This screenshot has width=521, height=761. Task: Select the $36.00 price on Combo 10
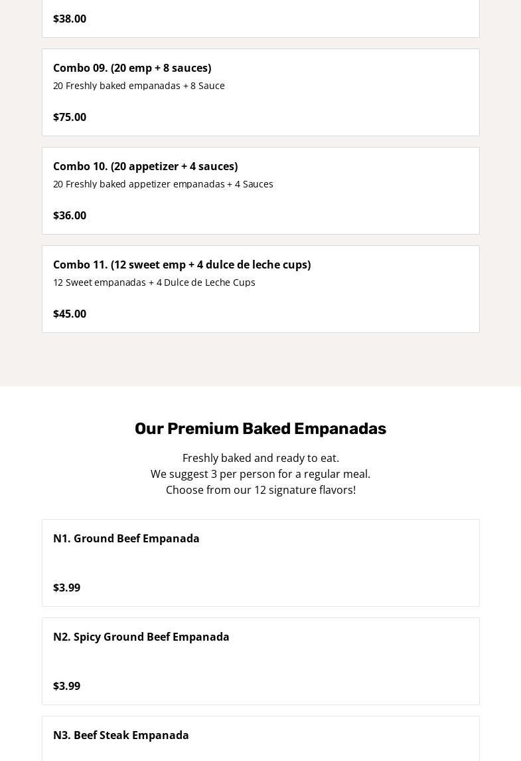(x=70, y=215)
